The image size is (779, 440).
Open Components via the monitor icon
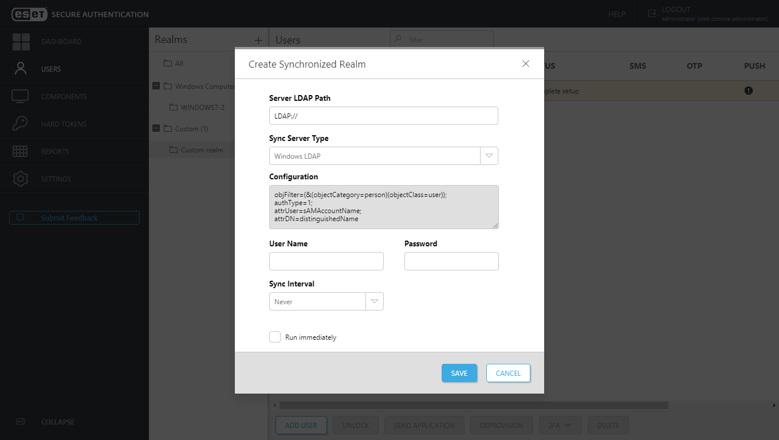tap(21, 96)
